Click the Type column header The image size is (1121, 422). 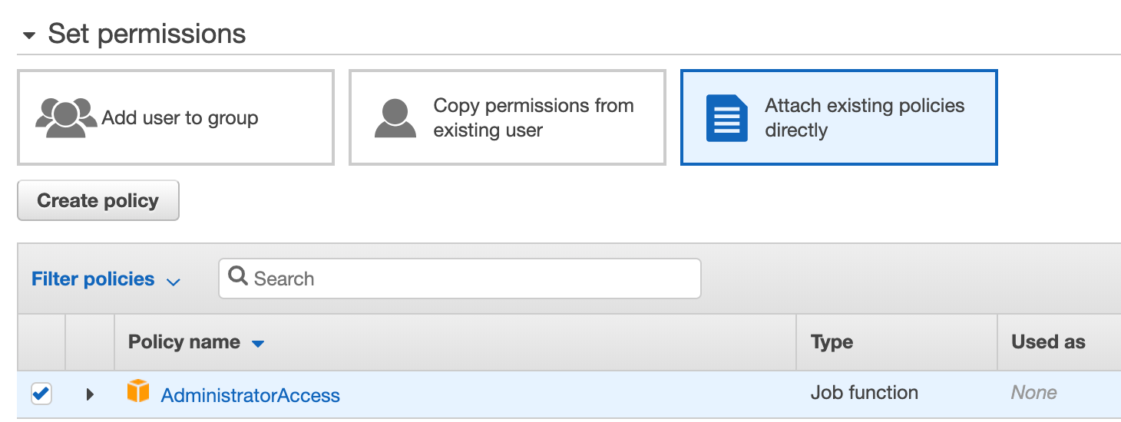point(832,342)
